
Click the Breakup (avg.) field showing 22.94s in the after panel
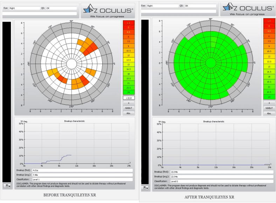click(x=222, y=176)
